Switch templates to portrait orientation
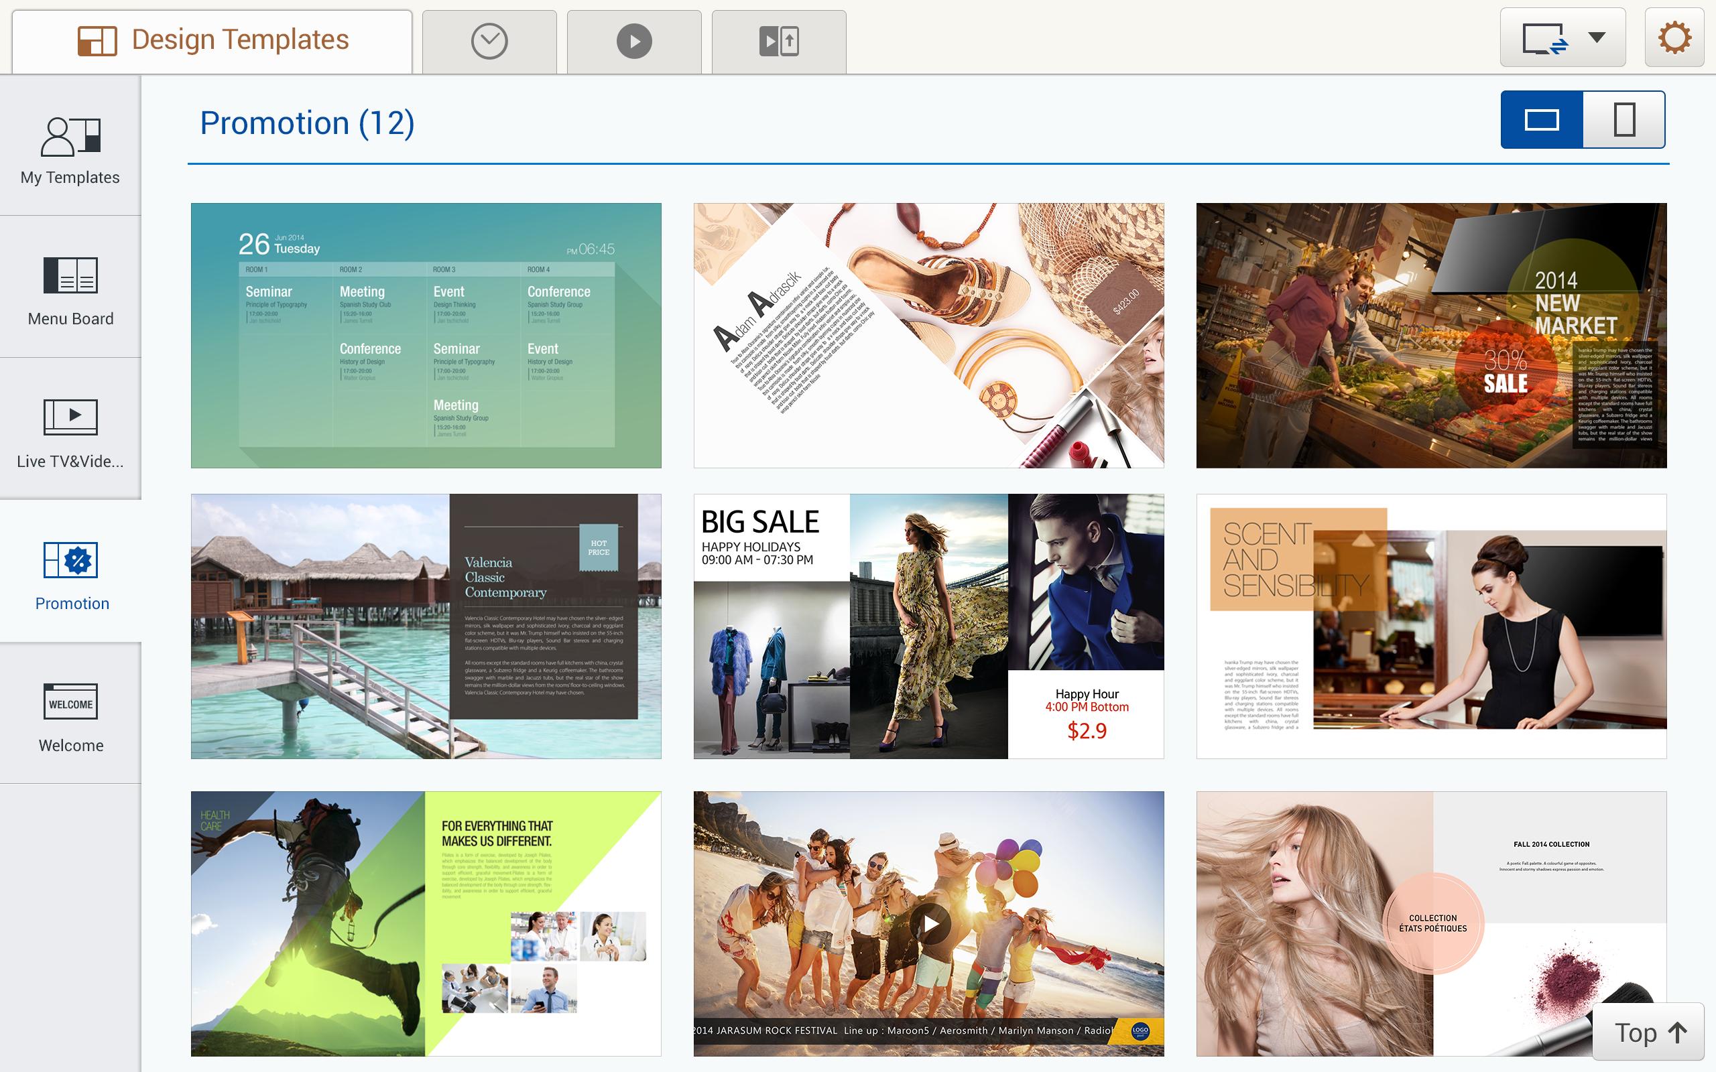This screenshot has height=1072, width=1716. [x=1625, y=119]
